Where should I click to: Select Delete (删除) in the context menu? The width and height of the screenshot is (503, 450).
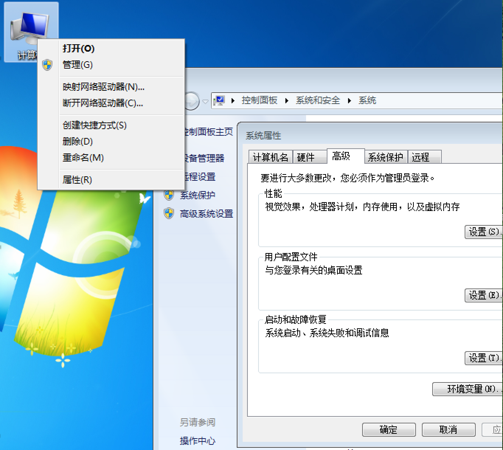(111, 141)
